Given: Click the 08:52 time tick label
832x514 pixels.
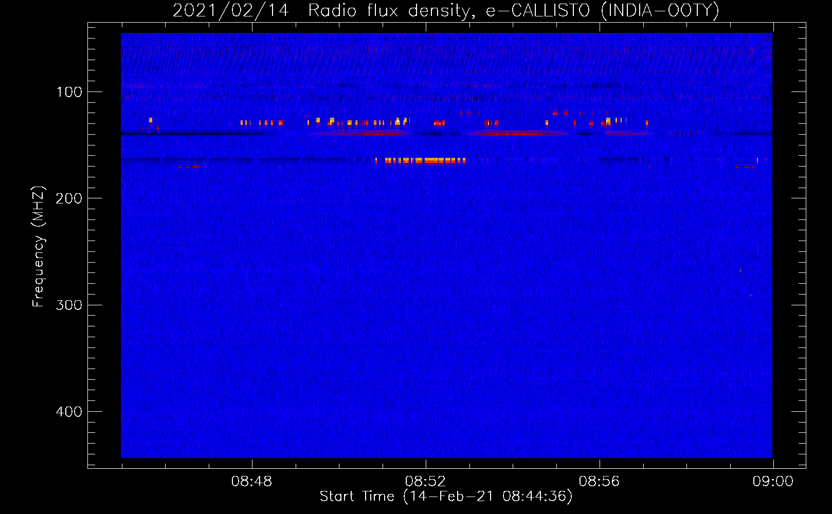Looking at the screenshot, I should pyautogui.click(x=425, y=482).
